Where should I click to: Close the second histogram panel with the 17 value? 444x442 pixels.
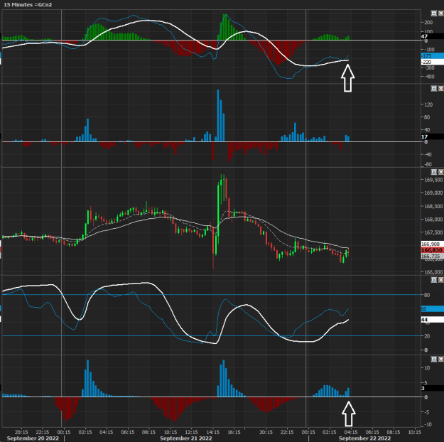(x=441, y=89)
